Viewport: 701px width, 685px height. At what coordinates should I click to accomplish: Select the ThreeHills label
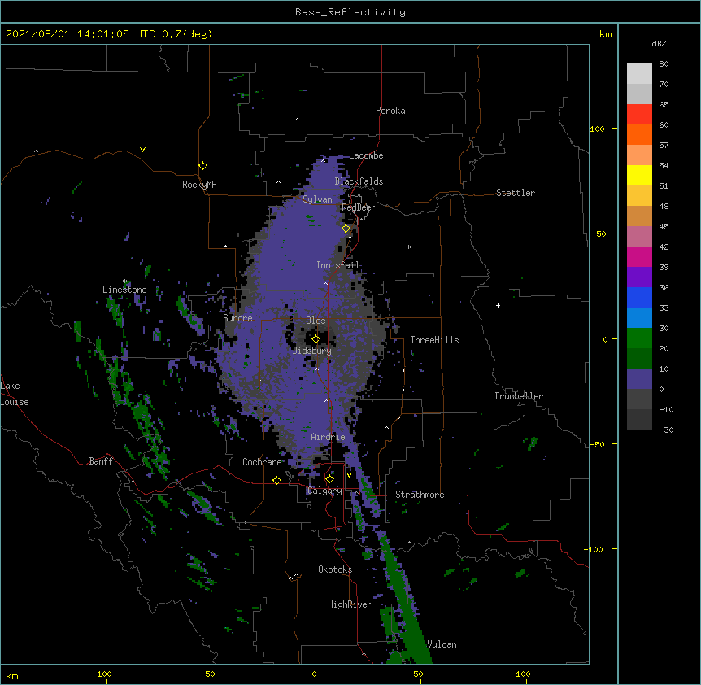coord(434,340)
